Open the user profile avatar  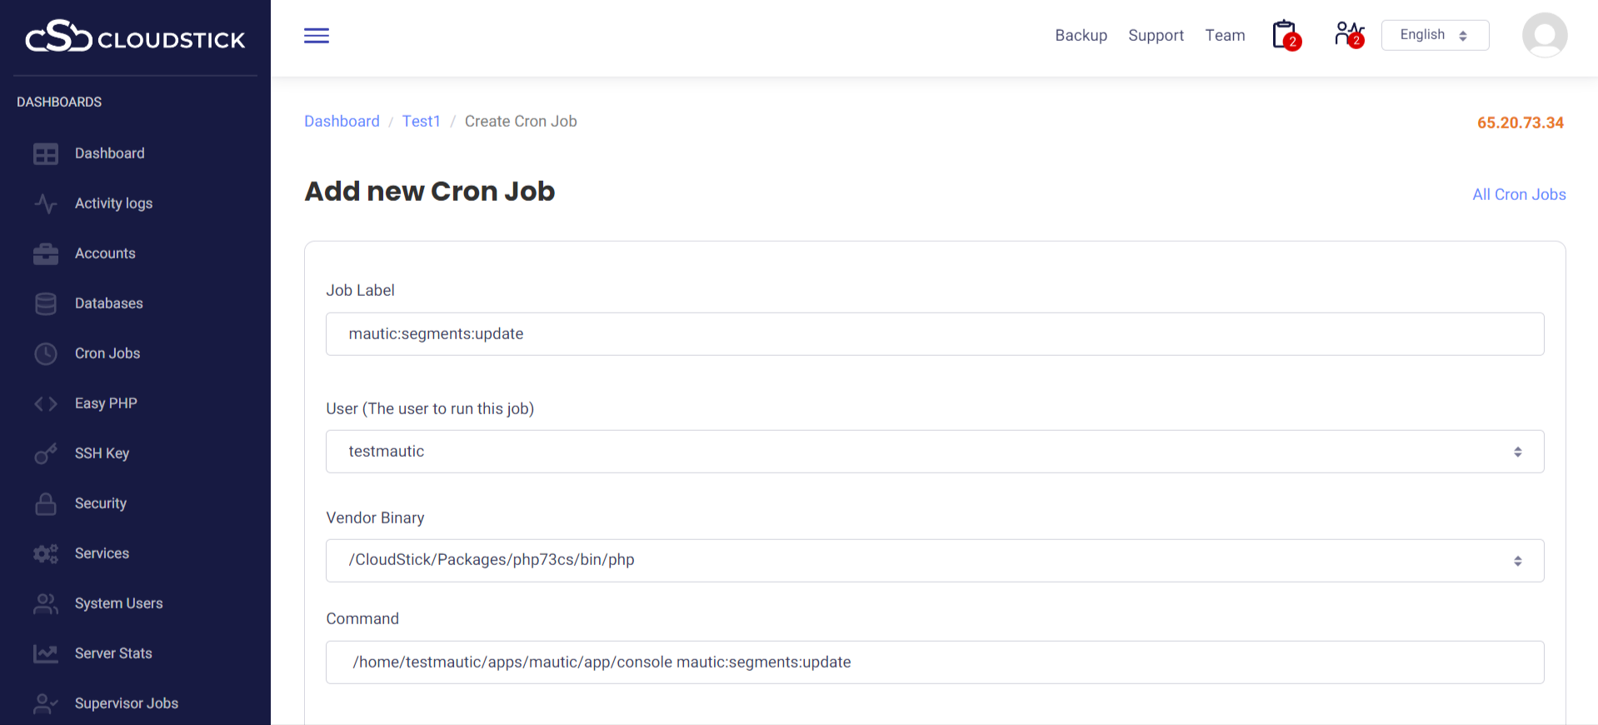pos(1544,35)
